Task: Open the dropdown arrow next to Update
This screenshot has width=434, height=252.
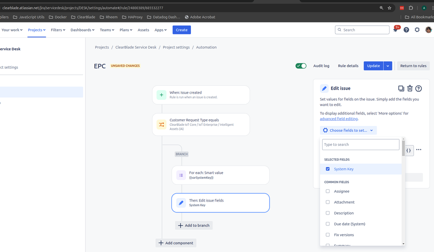Action: (388, 66)
